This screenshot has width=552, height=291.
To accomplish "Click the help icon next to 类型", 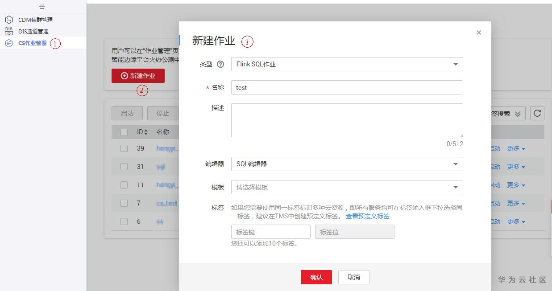I will [x=220, y=64].
